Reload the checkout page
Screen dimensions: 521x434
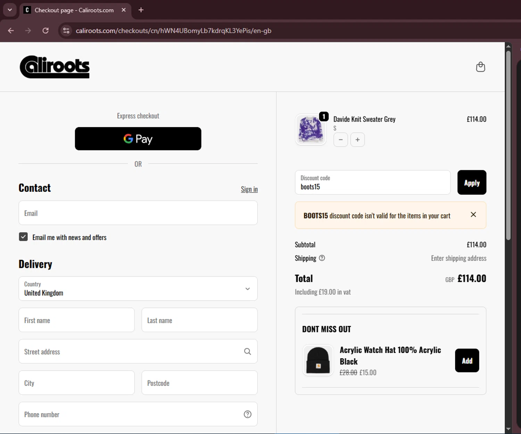[x=46, y=31]
